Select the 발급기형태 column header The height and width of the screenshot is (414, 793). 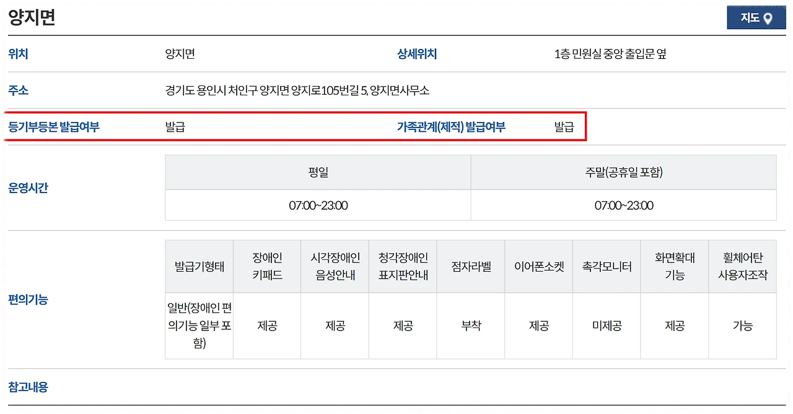tap(198, 266)
